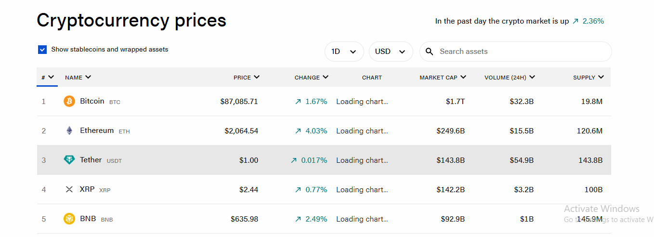Click the Bitcoin Loading chart placeholder
This screenshot has height=237, width=654.
[x=362, y=102]
